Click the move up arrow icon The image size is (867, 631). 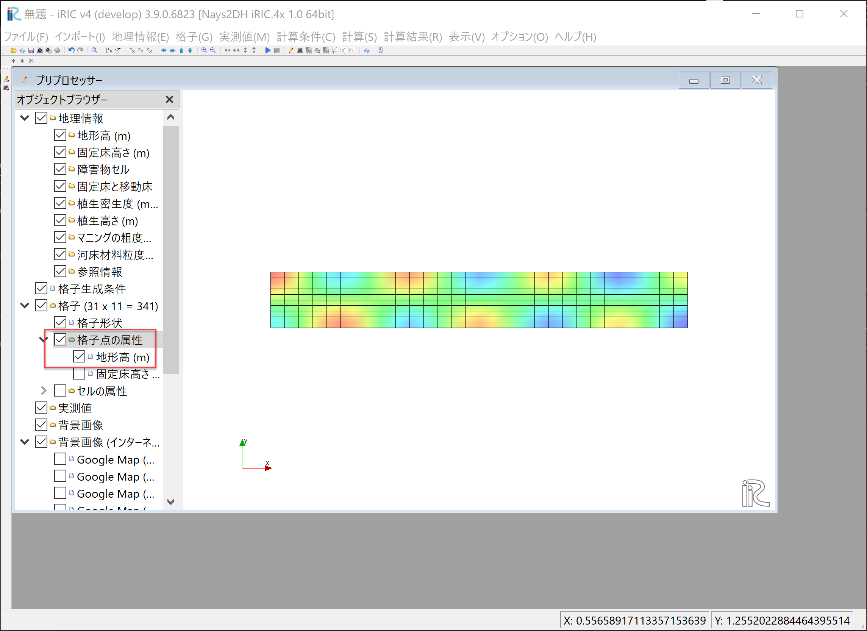(x=181, y=50)
